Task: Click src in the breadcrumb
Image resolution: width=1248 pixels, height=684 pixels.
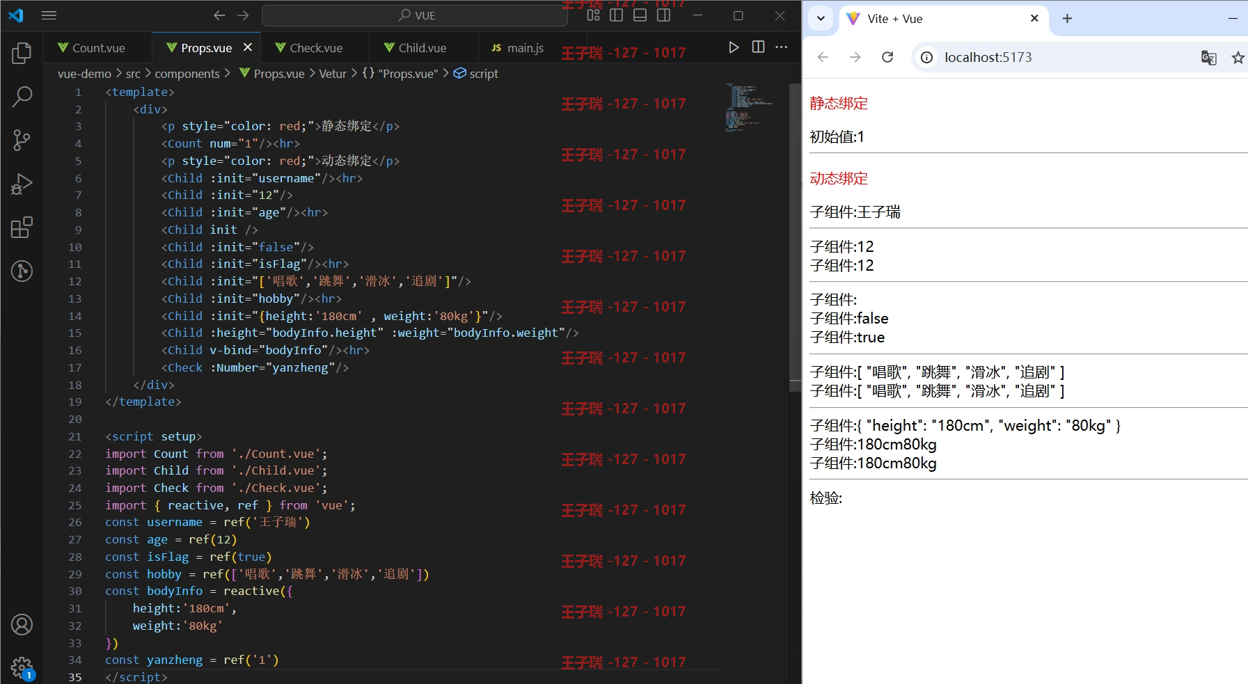Action: [x=133, y=74]
